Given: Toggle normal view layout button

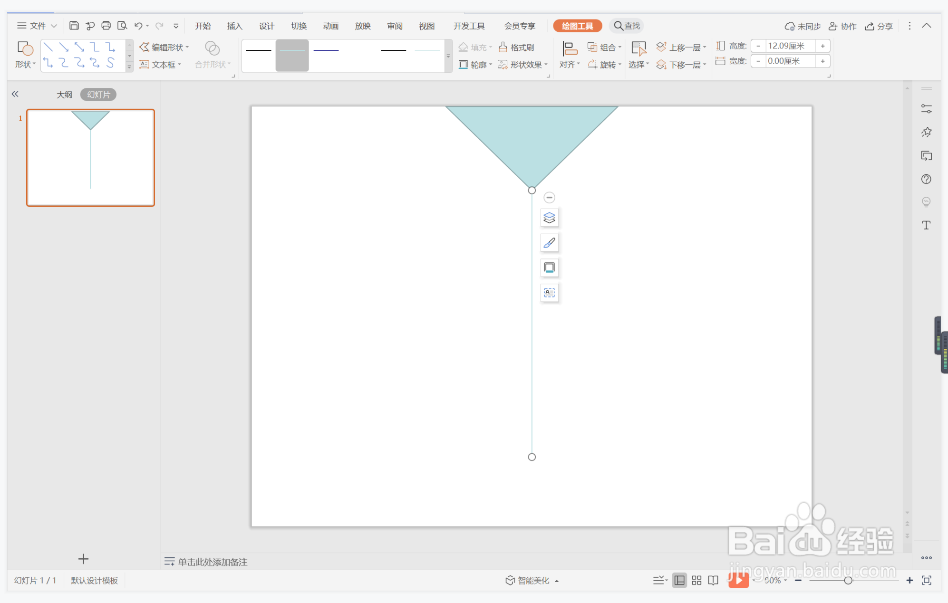Looking at the screenshot, I should point(679,580).
